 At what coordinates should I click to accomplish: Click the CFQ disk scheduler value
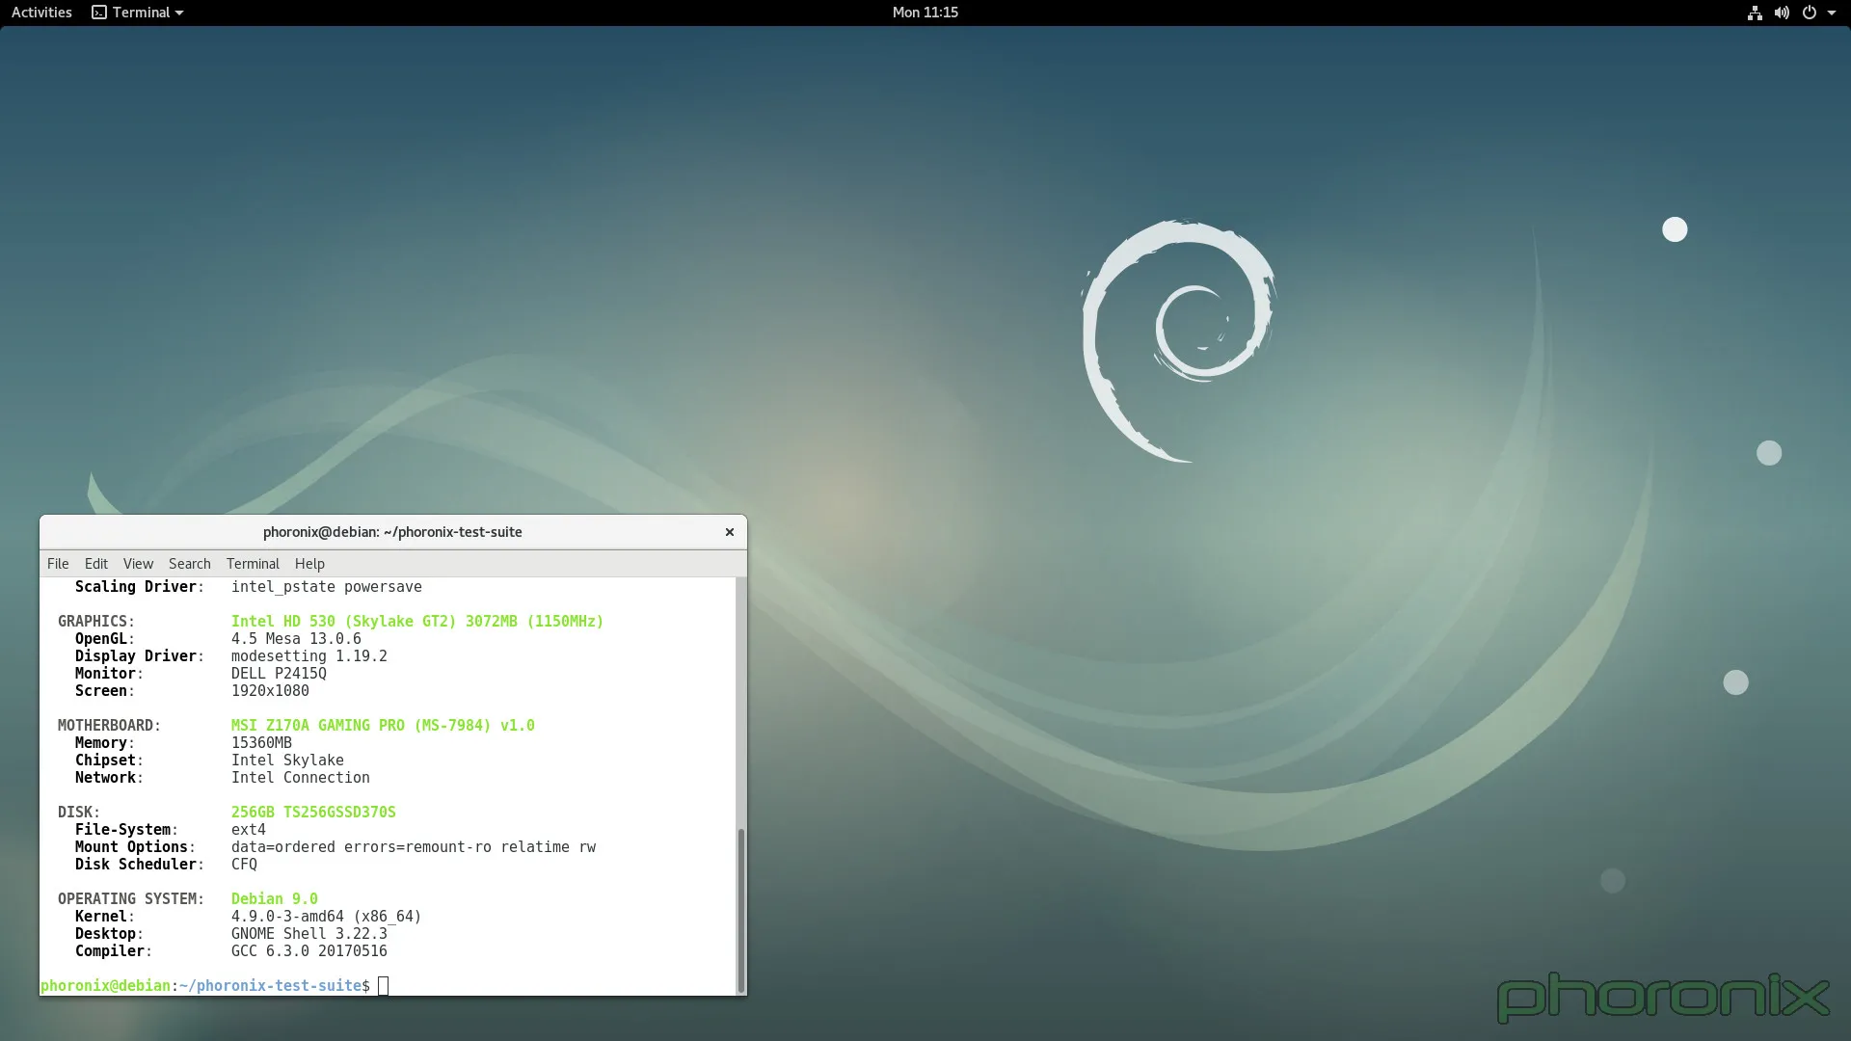tap(244, 865)
